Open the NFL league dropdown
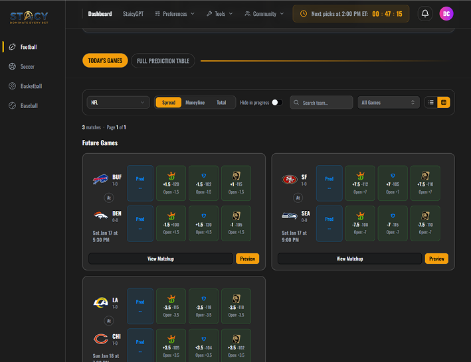This screenshot has height=362, width=471. (x=119, y=103)
